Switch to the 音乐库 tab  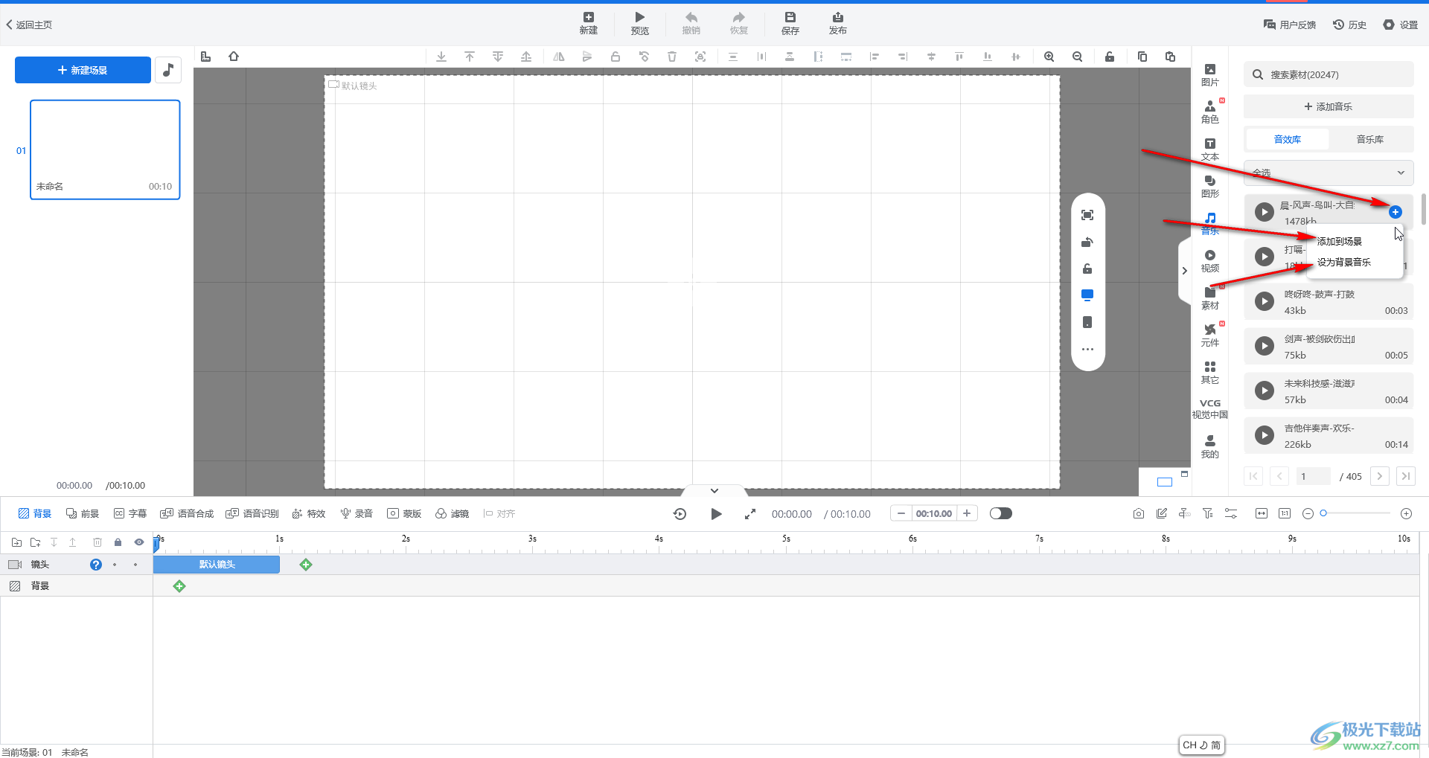pos(1370,139)
